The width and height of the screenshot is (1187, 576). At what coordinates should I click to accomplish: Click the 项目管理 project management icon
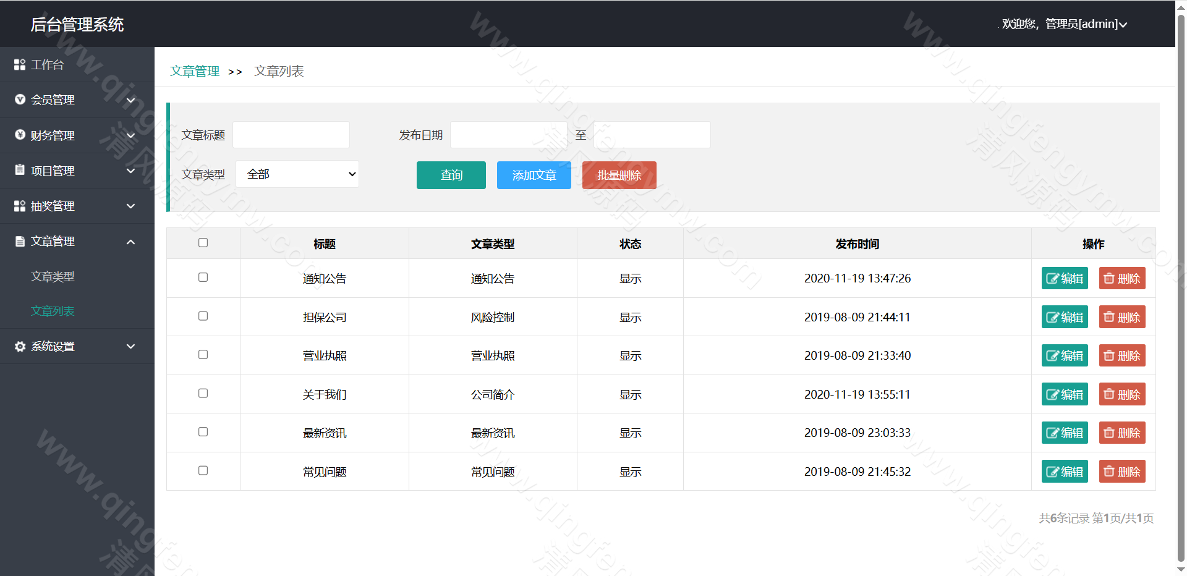[19, 171]
